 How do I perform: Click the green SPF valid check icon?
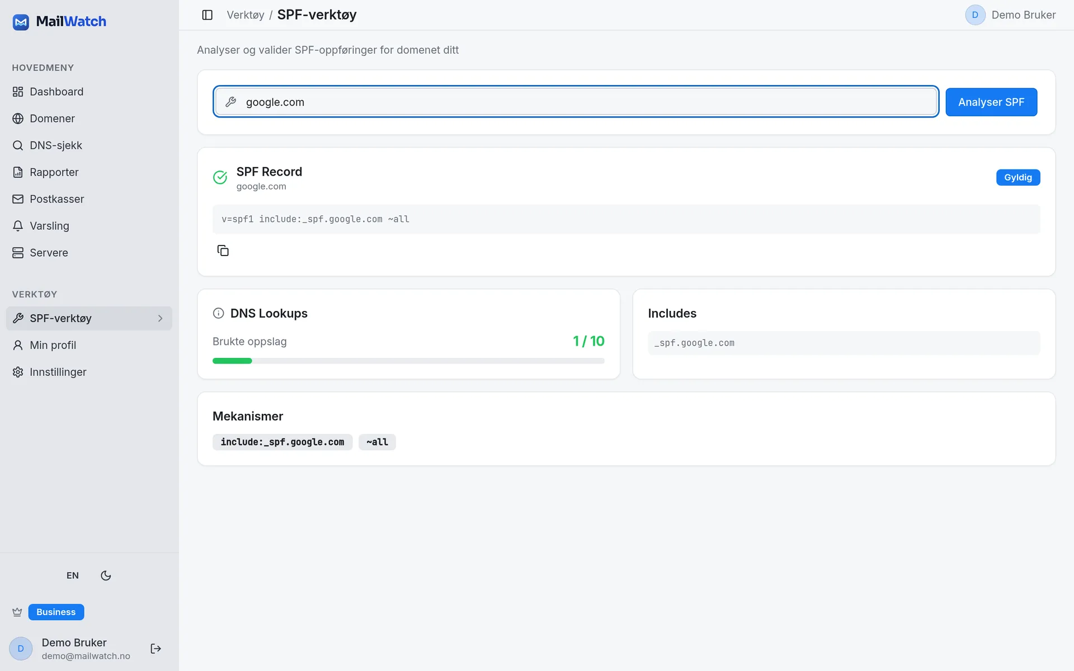pos(220,177)
